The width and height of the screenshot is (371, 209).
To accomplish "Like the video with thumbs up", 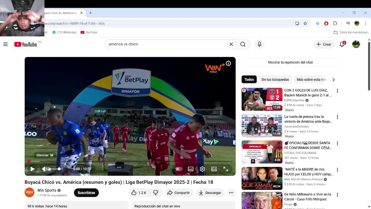I will [x=139, y=193].
